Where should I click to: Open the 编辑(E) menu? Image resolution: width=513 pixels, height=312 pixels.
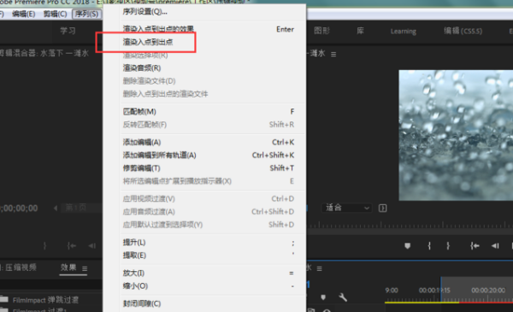pos(24,14)
